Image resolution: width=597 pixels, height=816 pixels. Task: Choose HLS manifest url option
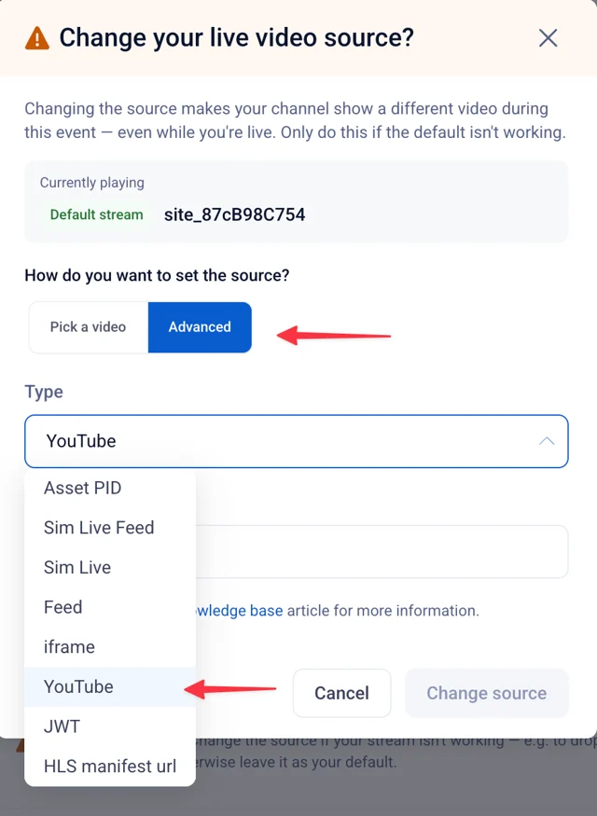(x=110, y=766)
